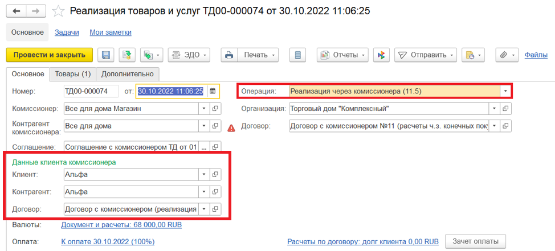Open Контрагент комиссионера record icon

click(215, 125)
